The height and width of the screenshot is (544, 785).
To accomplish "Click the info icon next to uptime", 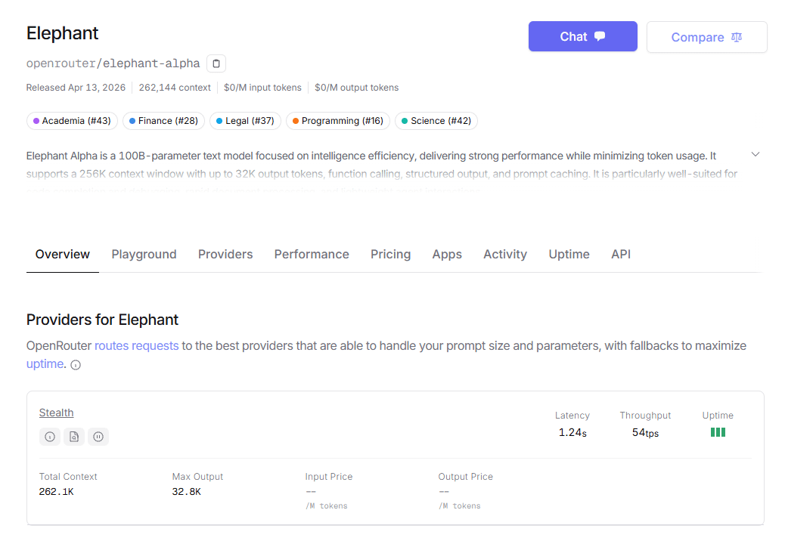I will pos(76,365).
